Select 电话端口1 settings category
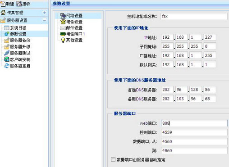229x167 pixels. click(x=76, y=34)
